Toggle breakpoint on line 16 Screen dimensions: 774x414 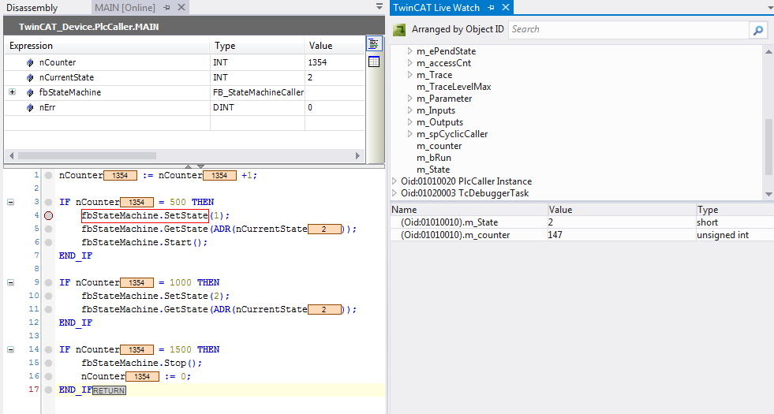48,376
